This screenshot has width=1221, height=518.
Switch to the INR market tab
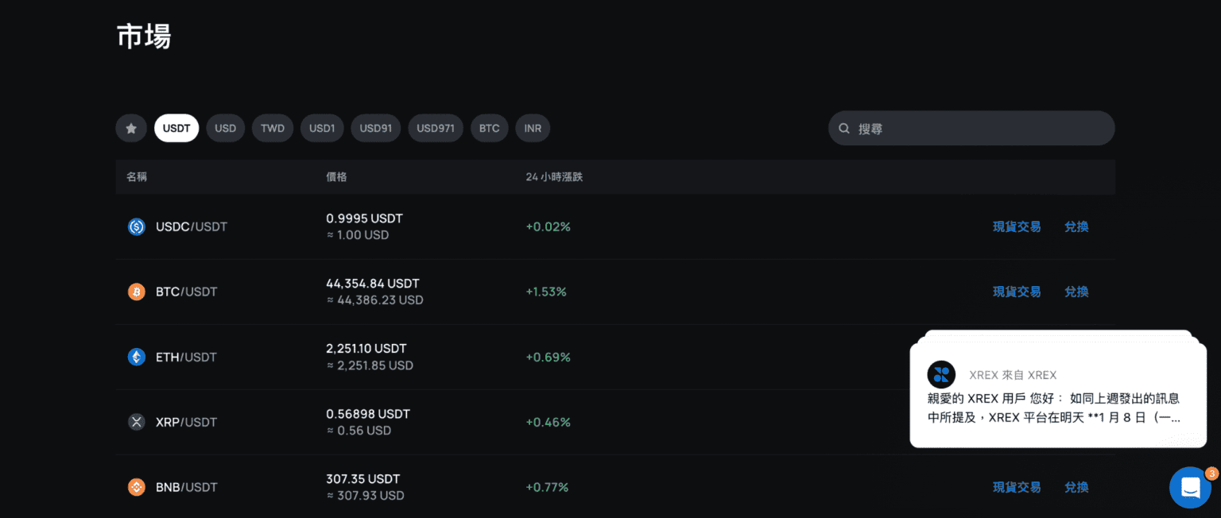pos(533,128)
